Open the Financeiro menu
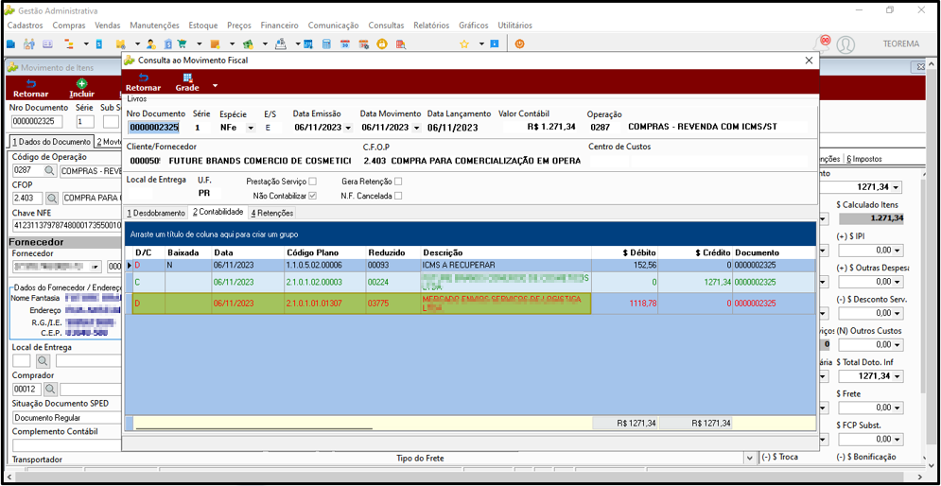941x486 pixels. pos(280,26)
